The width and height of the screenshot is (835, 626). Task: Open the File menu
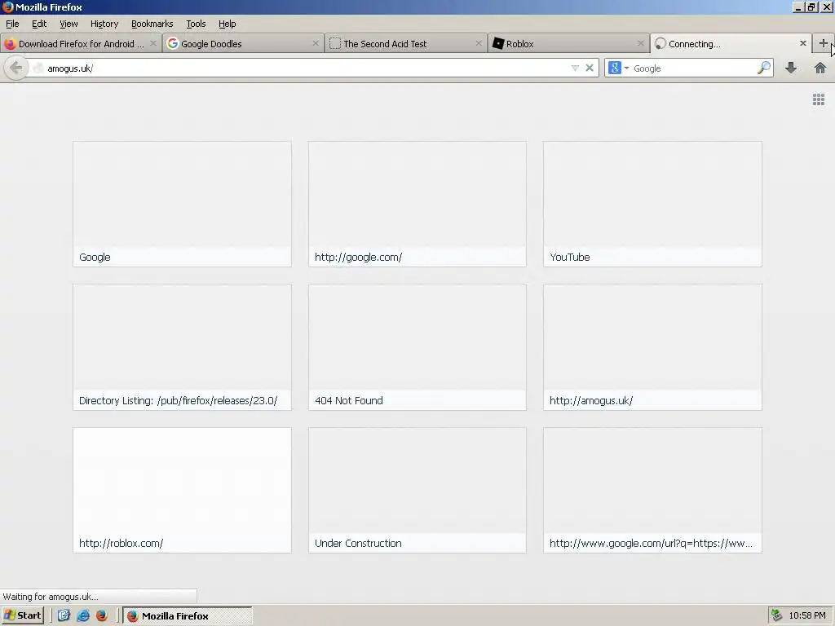point(12,24)
